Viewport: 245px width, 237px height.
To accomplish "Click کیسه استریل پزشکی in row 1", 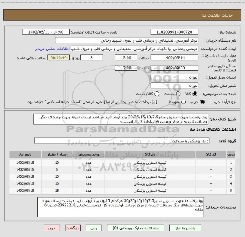I will [x=150, y=163].
